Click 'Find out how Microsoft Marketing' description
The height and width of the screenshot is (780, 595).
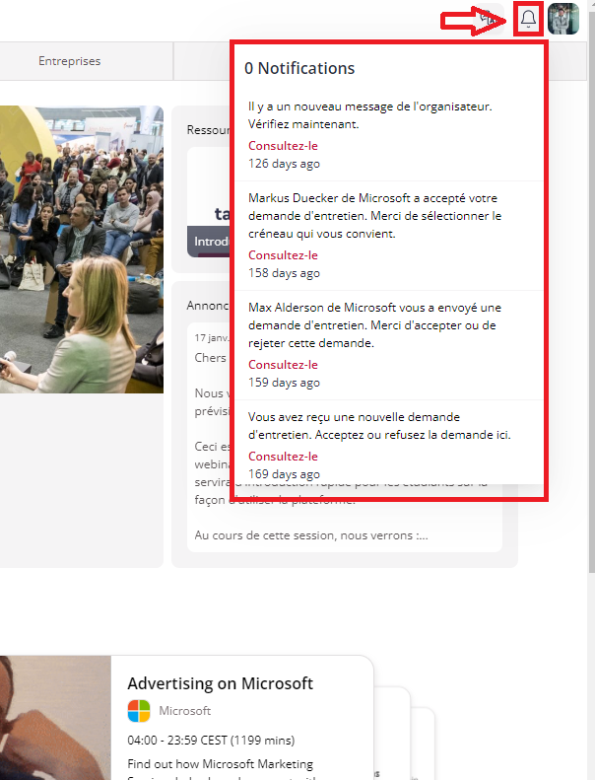pos(221,764)
